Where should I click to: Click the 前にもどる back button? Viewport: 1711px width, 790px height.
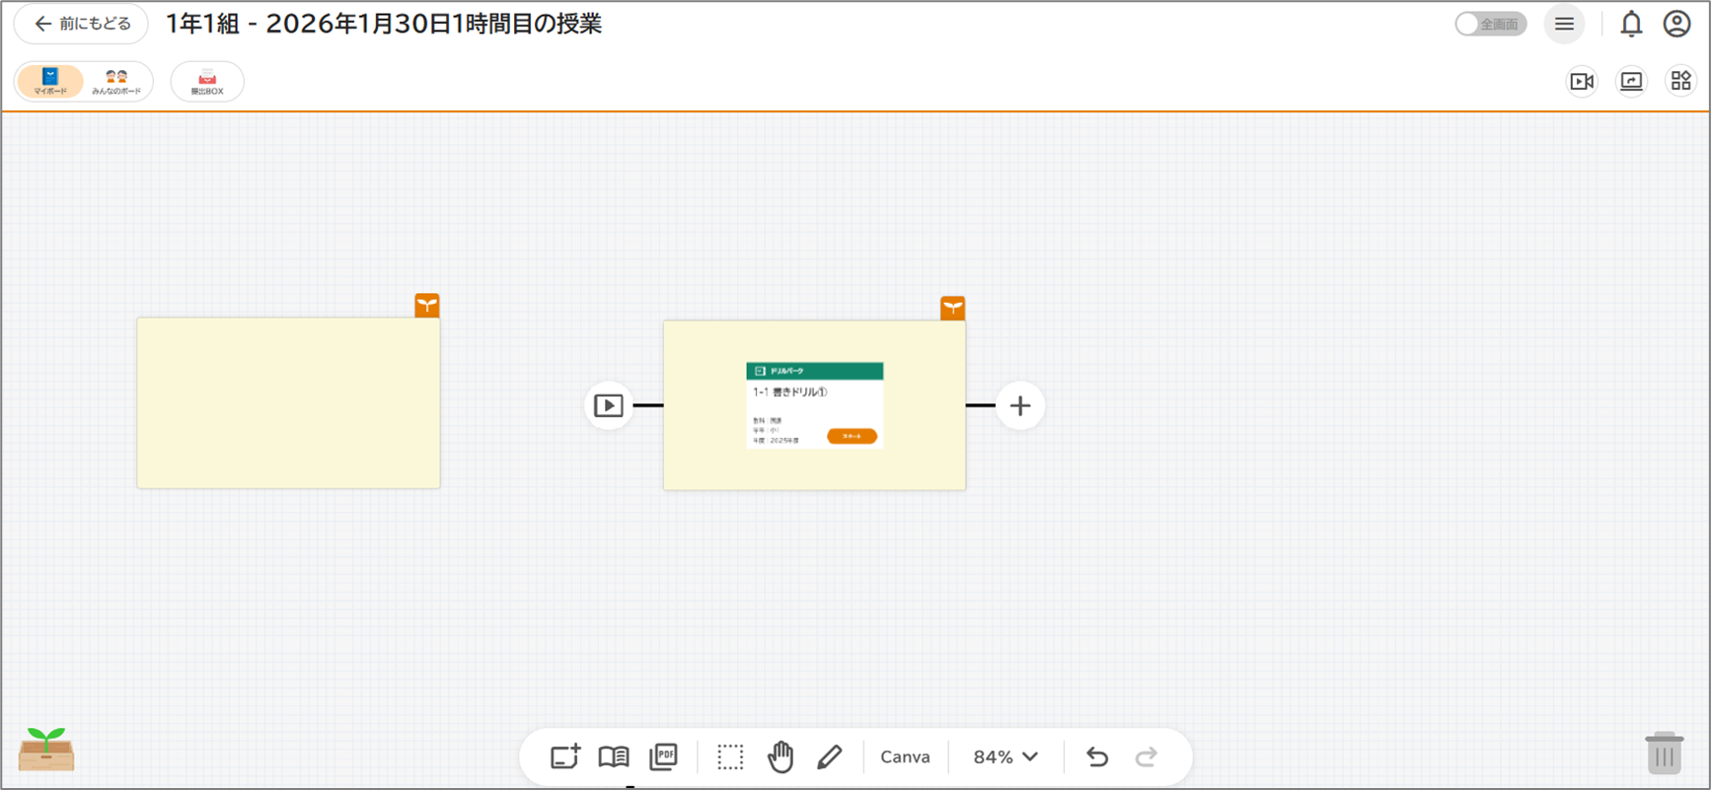tap(82, 24)
